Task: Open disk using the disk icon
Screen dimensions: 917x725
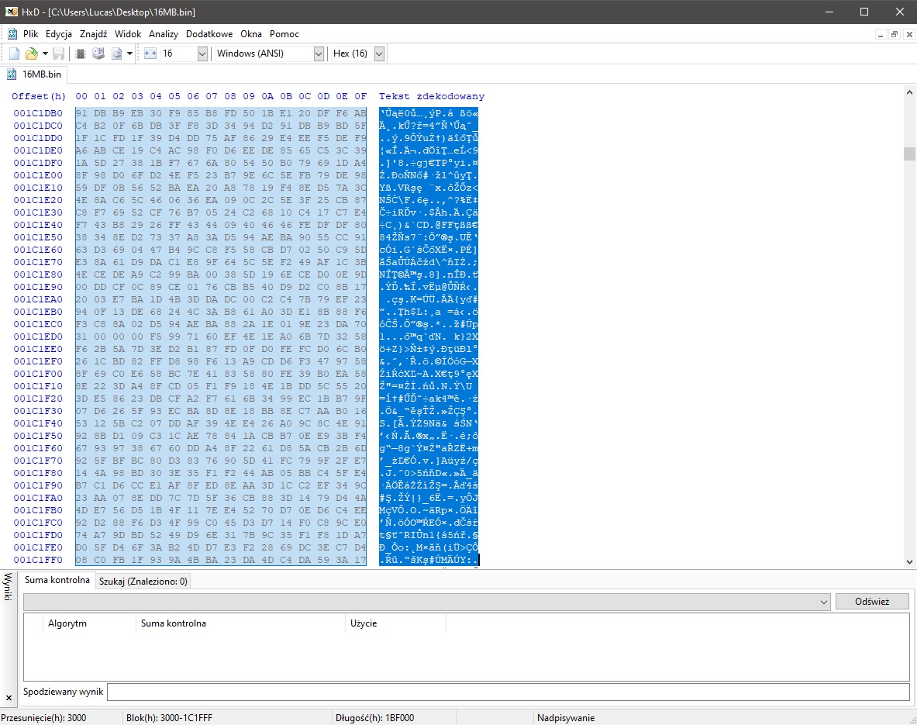Action: (x=98, y=54)
